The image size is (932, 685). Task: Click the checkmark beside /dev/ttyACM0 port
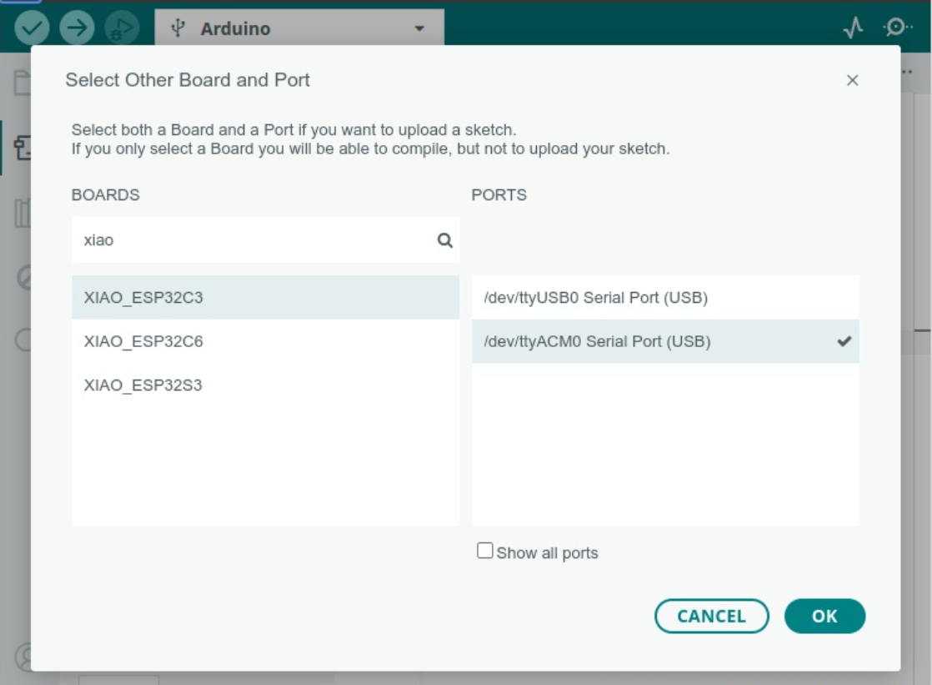tap(844, 341)
